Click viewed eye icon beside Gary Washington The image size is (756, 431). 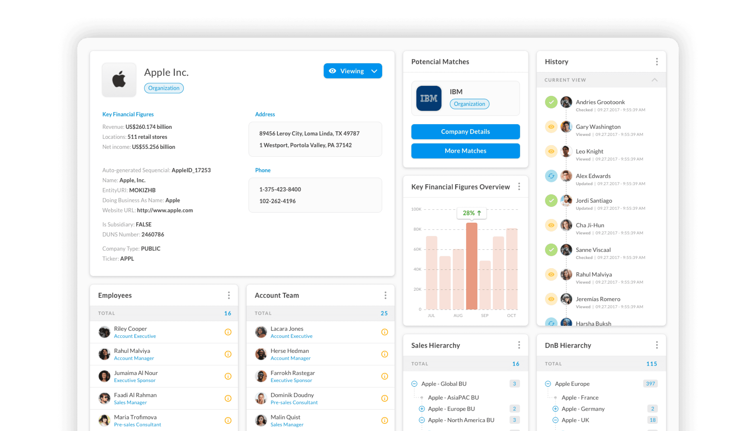coord(551,127)
